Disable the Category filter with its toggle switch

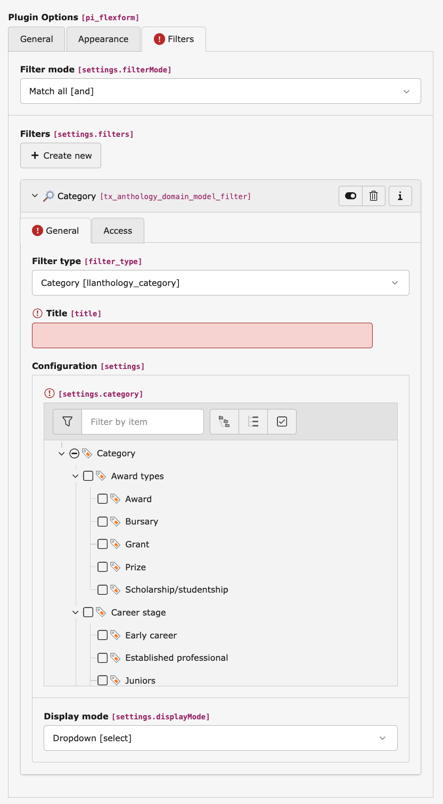(x=350, y=196)
